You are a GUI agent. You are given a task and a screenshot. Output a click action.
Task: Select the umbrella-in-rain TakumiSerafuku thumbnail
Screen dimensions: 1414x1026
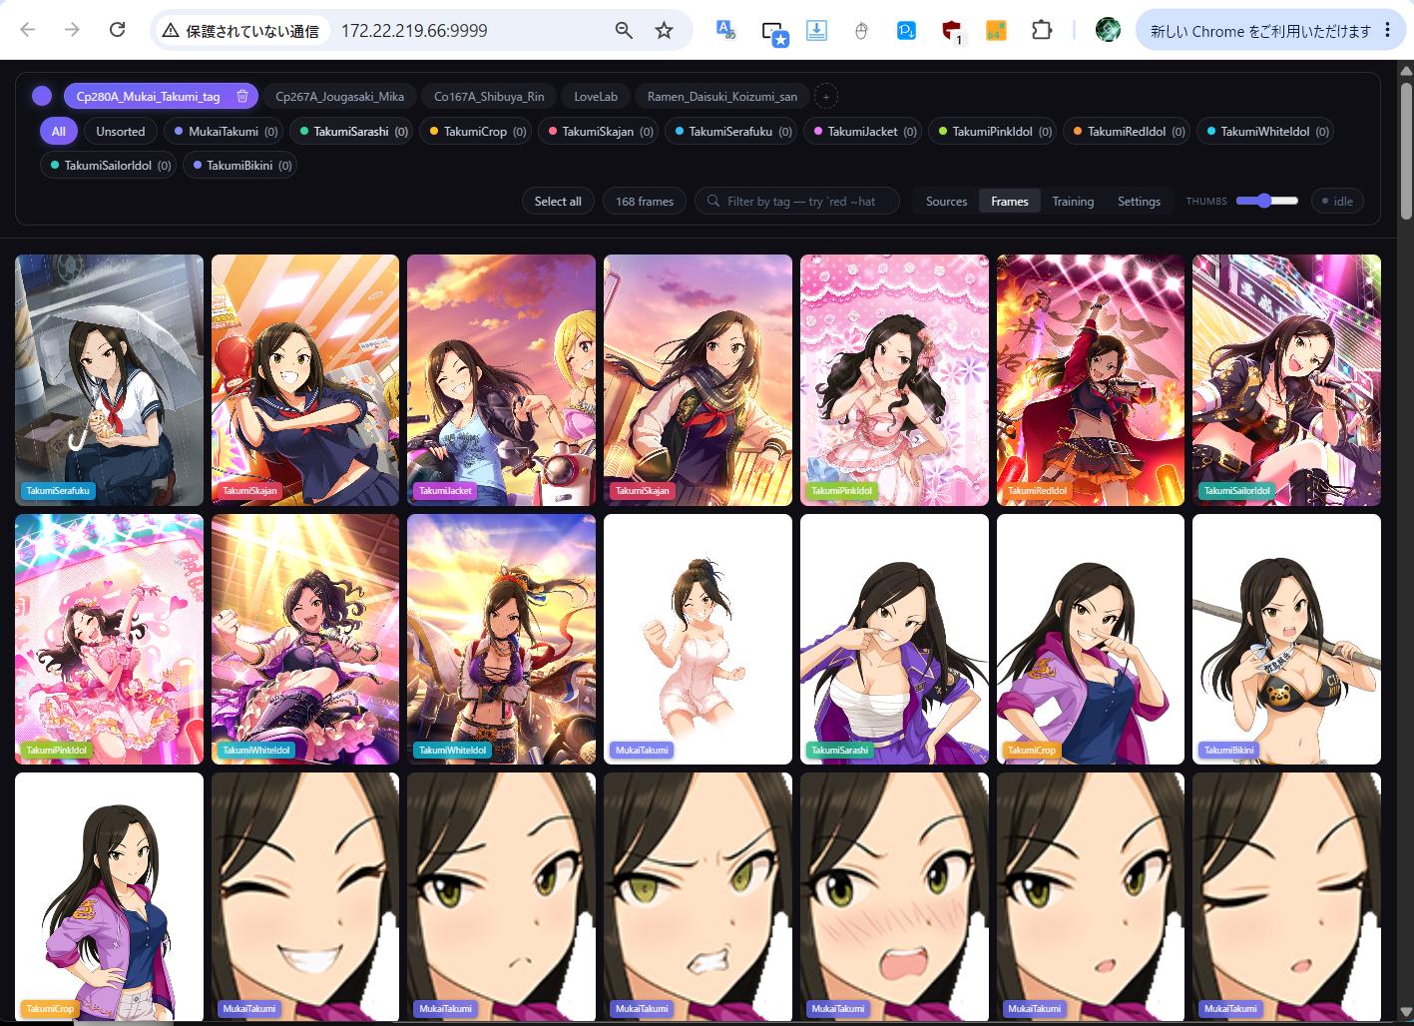point(109,380)
